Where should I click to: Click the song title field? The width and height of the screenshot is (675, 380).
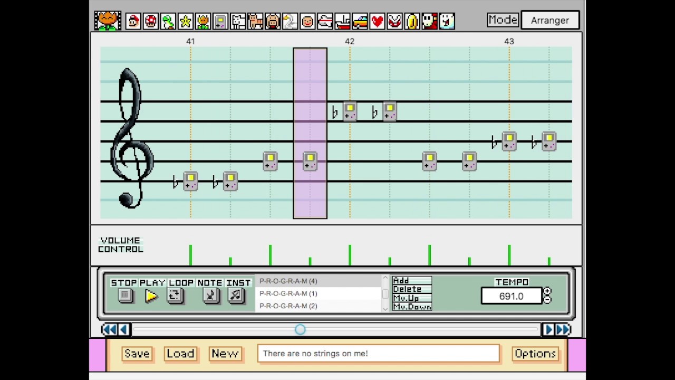coord(378,354)
